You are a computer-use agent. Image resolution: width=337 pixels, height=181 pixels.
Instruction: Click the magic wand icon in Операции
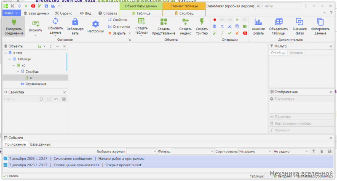click(x=214, y=33)
